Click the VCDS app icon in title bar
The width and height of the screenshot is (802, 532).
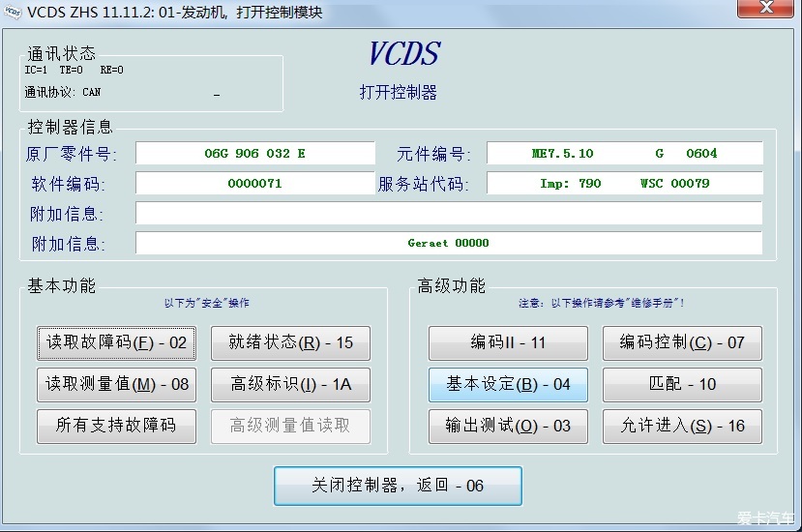point(13,12)
